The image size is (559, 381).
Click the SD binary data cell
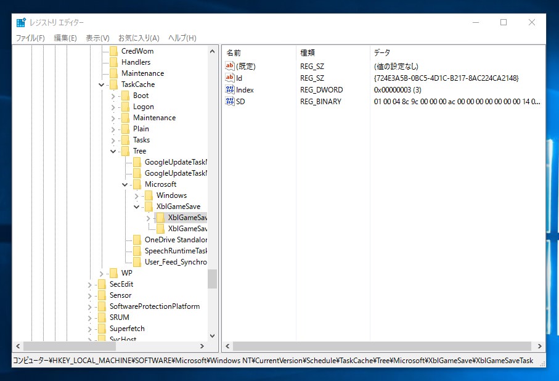[x=457, y=101]
